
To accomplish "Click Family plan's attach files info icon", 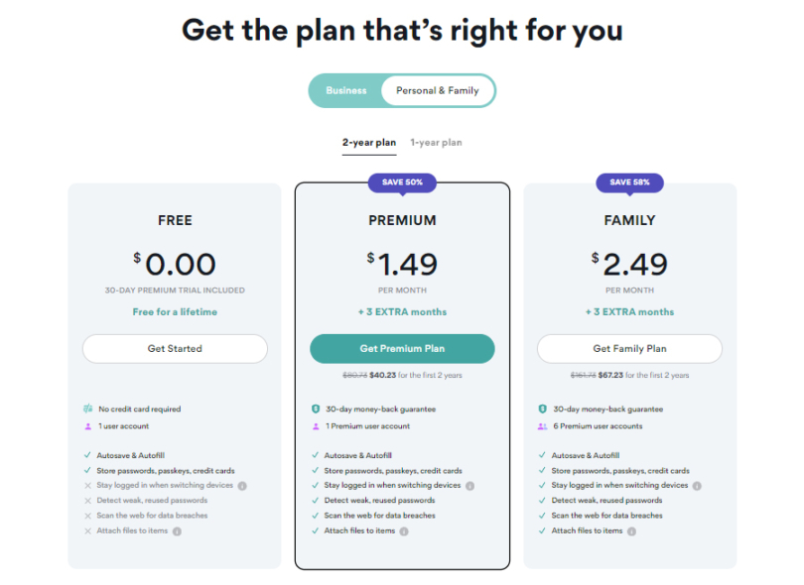I will point(631,531).
